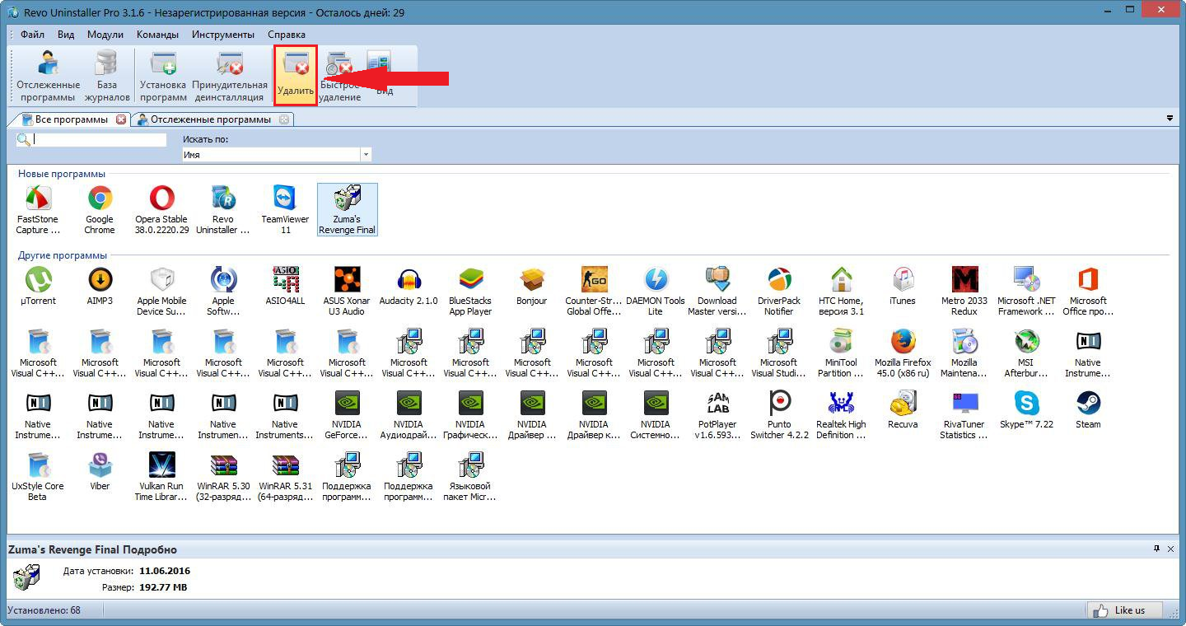The width and height of the screenshot is (1186, 626).
Task: Open the Файл menu
Action: (33, 35)
